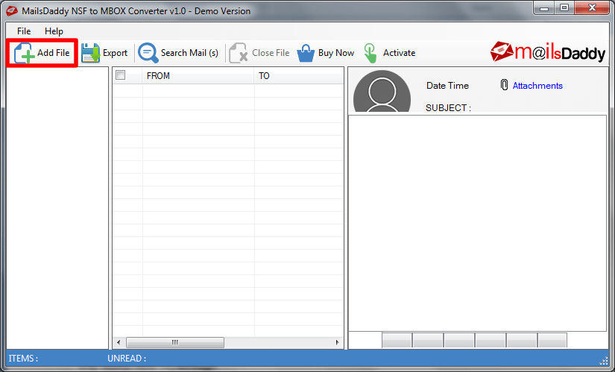Image resolution: width=615 pixels, height=372 pixels.
Task: Open the Attachments link
Action: point(537,86)
